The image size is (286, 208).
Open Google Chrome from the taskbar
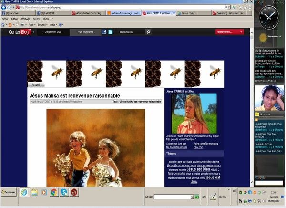[x=54, y=192]
